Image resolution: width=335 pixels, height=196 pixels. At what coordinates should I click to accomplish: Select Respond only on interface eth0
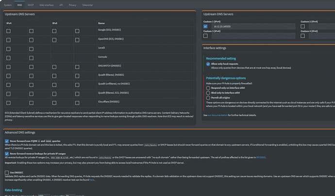click(x=208, y=88)
